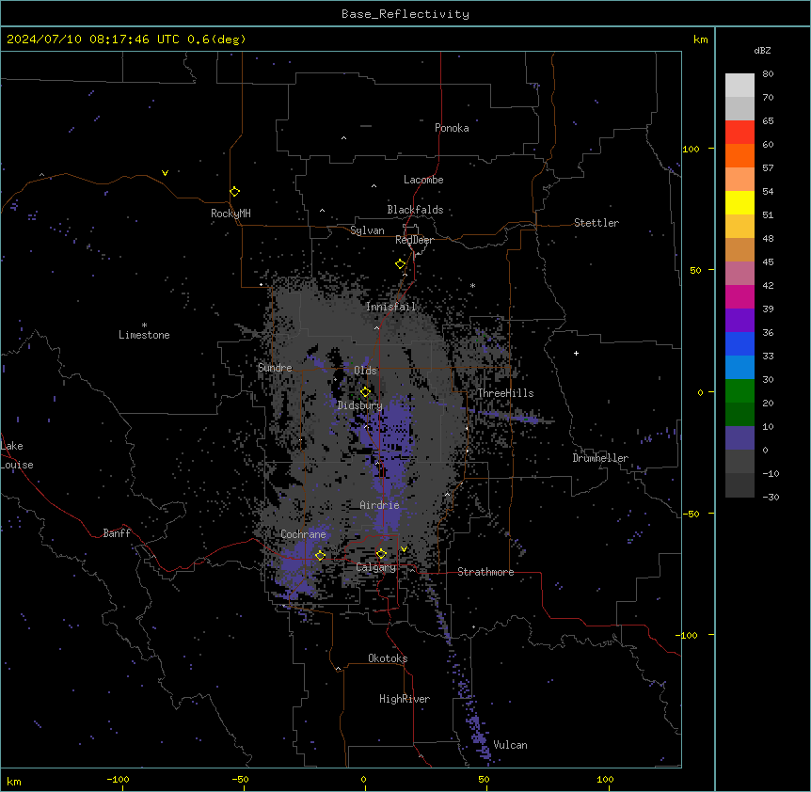
Task: Click the RockyMH label
Action: click(231, 214)
